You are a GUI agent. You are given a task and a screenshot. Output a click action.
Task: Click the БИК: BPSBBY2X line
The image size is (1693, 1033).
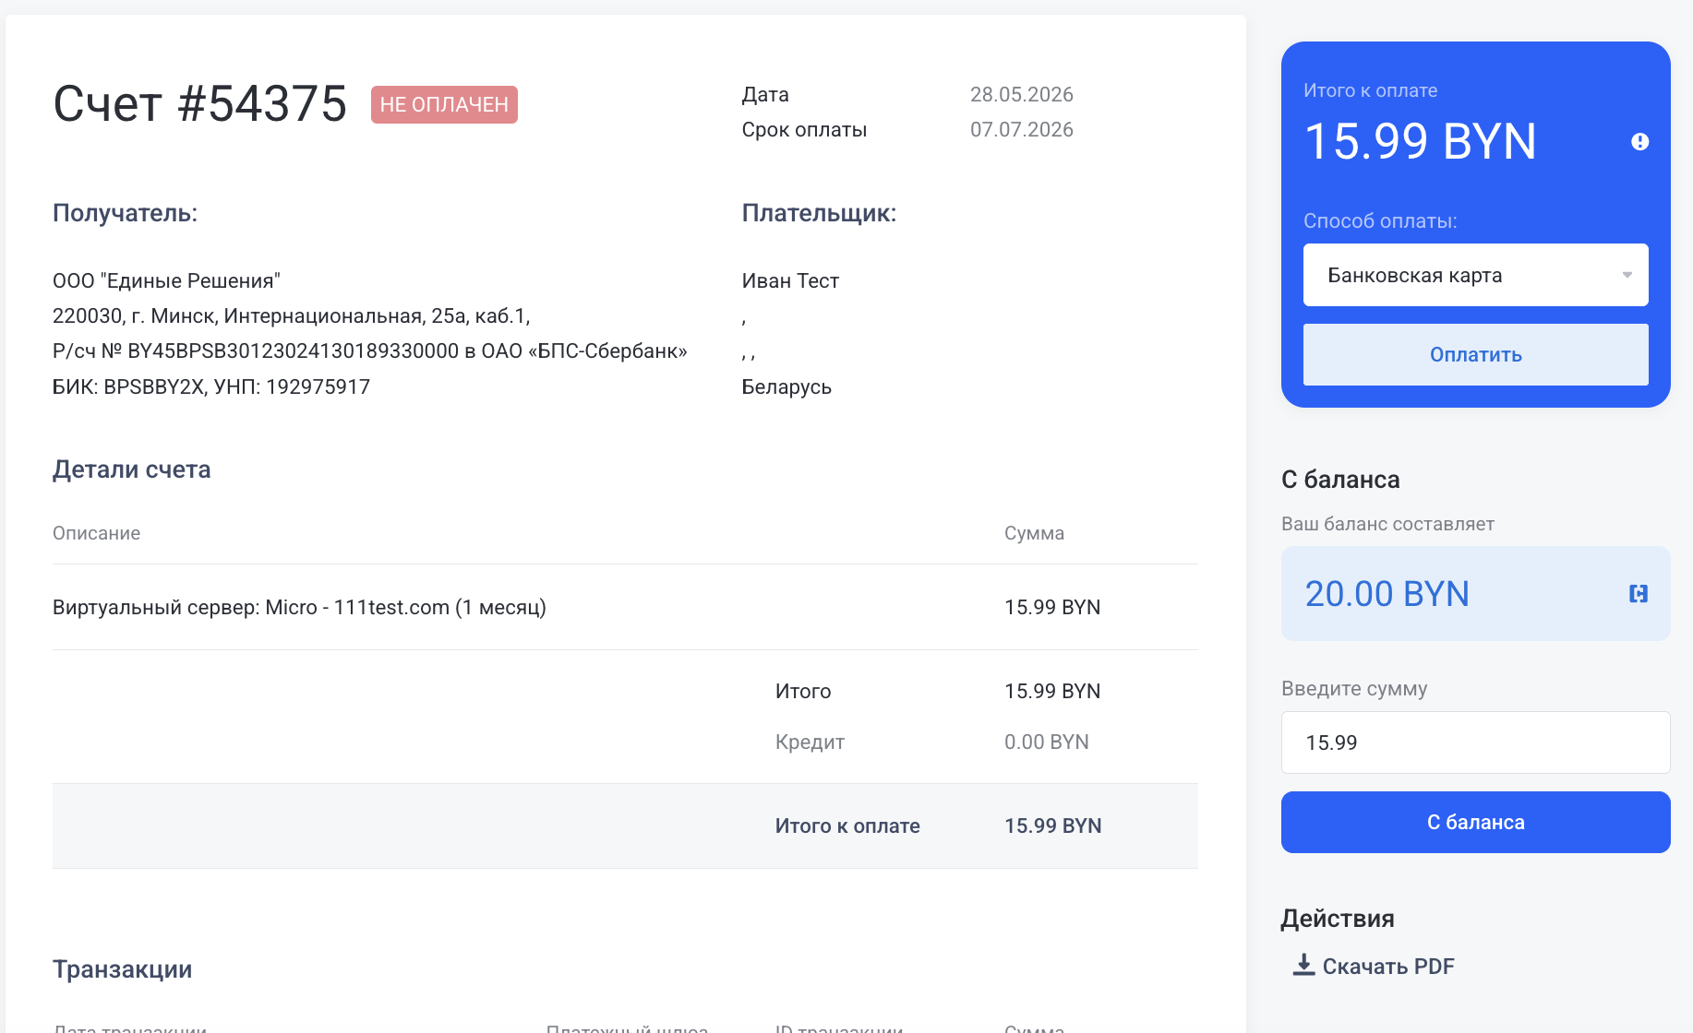[210, 386]
